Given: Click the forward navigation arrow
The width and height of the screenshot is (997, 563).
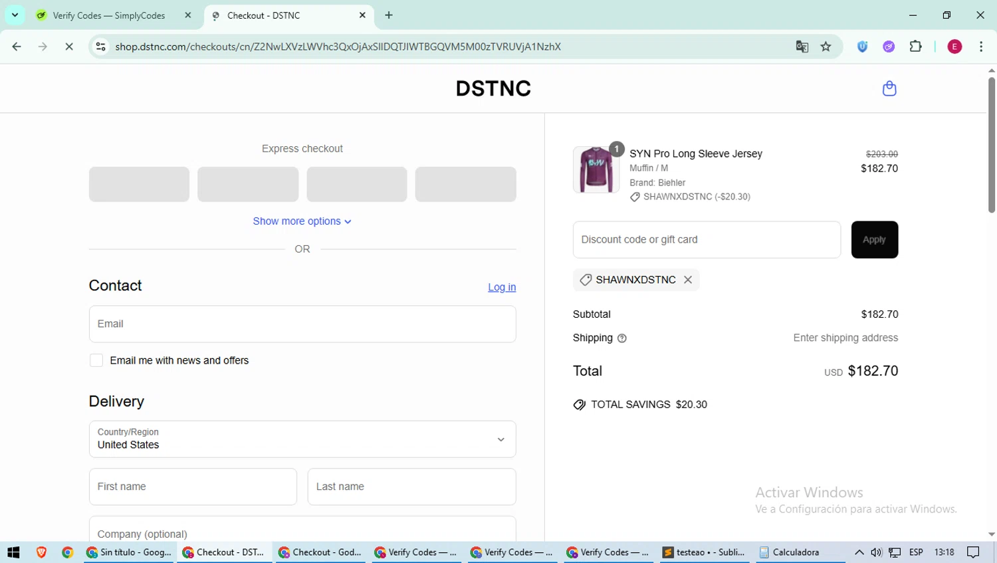Looking at the screenshot, I should [43, 47].
